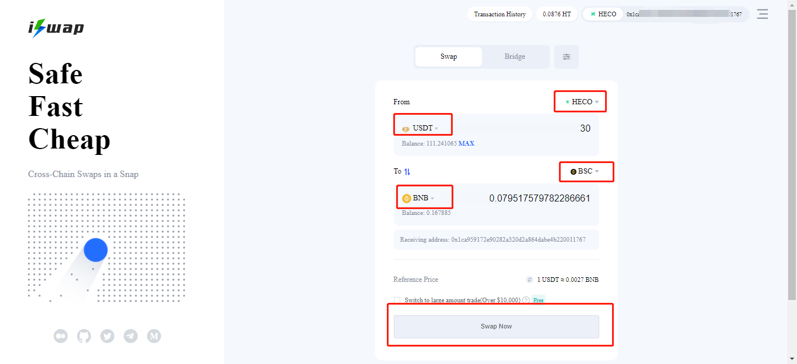797x364 pixels.
Task: Expand the From network HECO dropdown
Action: point(582,102)
